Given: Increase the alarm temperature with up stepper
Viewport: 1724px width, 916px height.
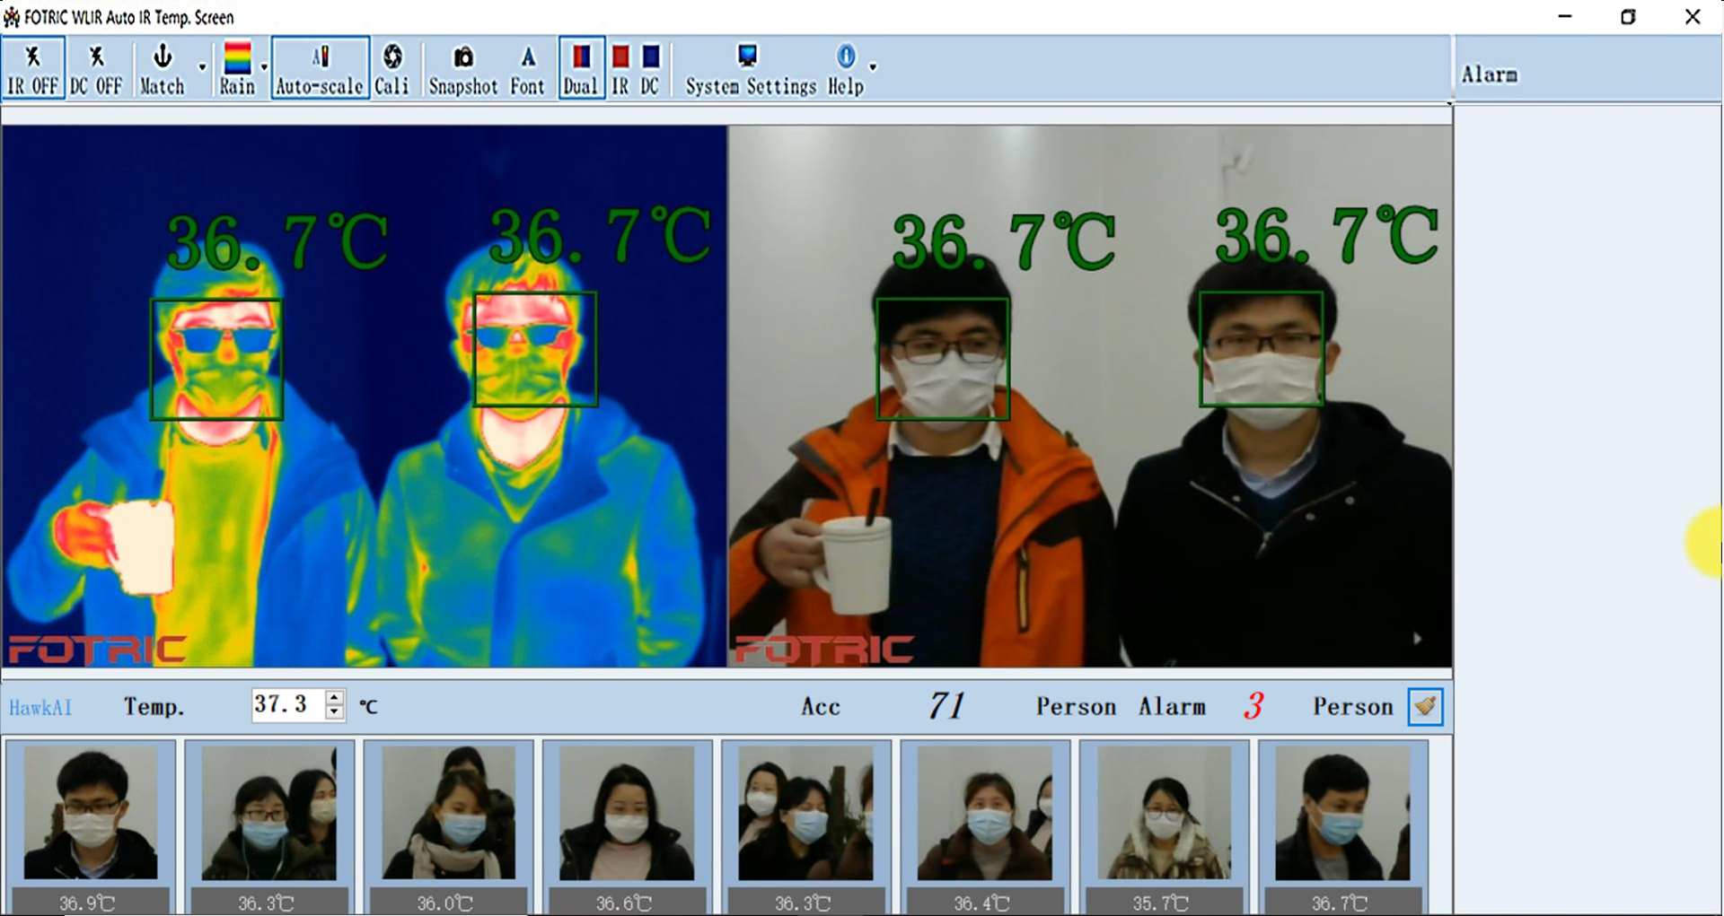Looking at the screenshot, I should (x=335, y=697).
